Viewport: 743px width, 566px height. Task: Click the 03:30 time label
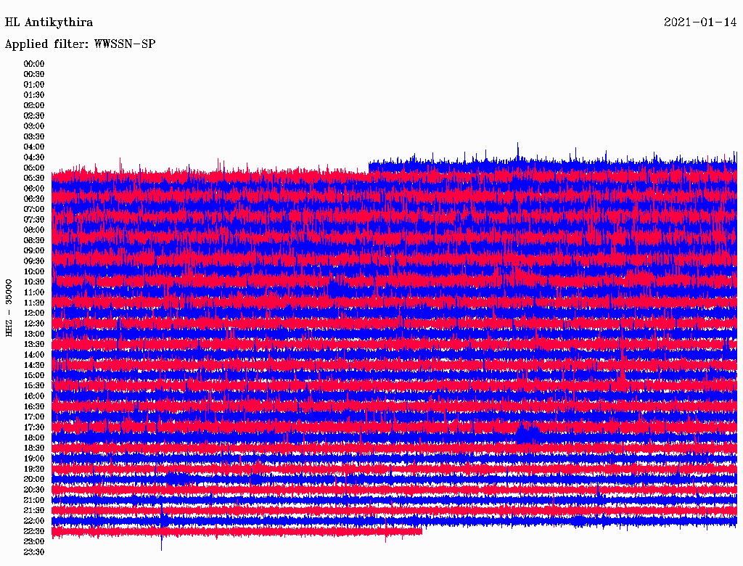(x=34, y=136)
